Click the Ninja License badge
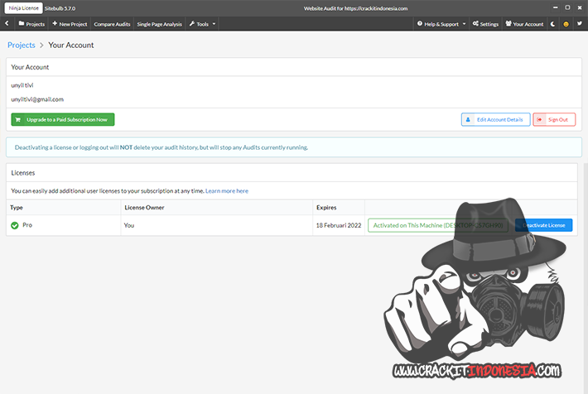The image size is (588, 394). 24,7
